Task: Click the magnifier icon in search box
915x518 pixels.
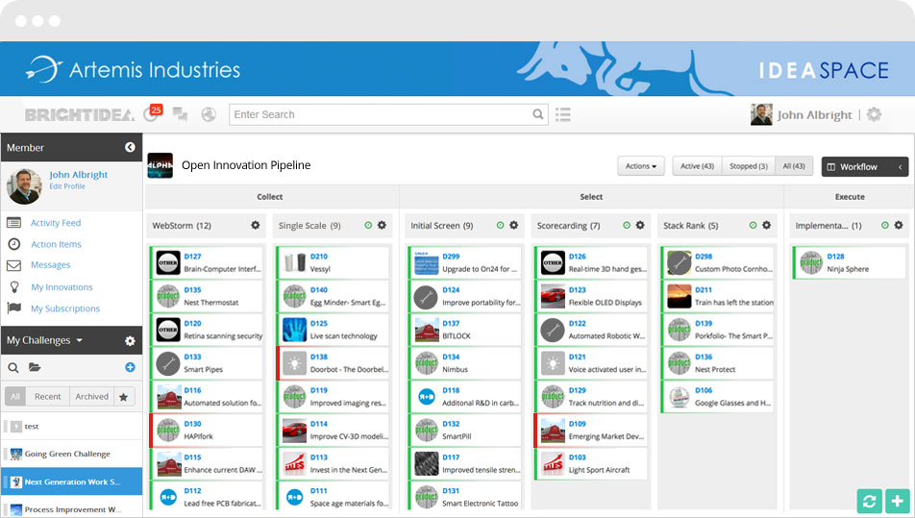Action: pyautogui.click(x=538, y=114)
